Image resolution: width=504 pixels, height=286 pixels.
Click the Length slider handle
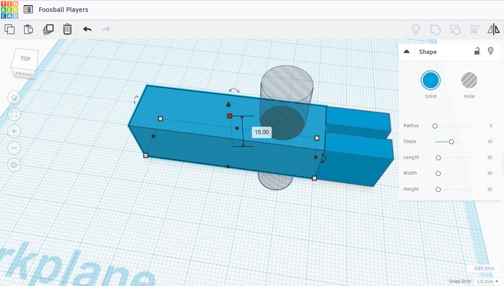(438, 158)
